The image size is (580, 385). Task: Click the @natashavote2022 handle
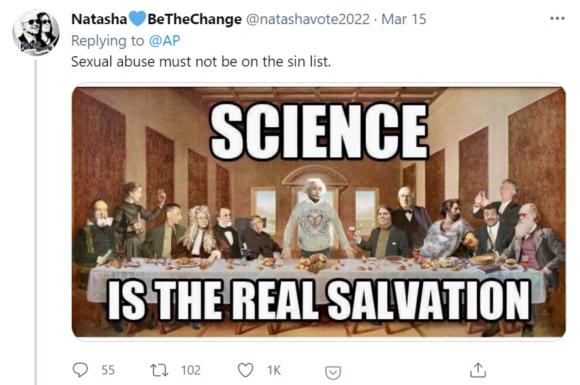(308, 19)
